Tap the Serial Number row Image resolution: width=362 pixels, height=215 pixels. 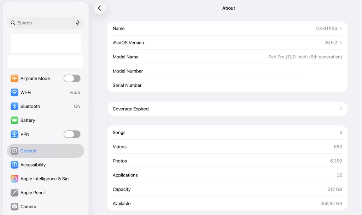(x=227, y=85)
